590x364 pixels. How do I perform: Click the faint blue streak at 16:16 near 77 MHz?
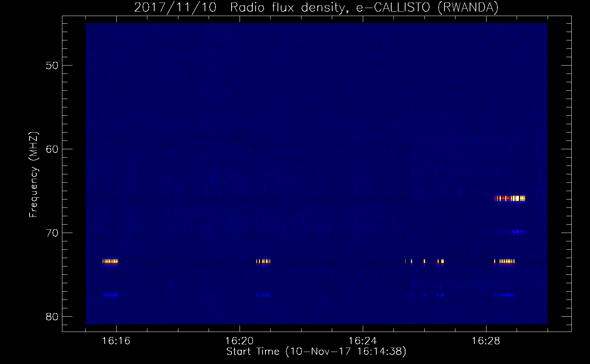coord(111,295)
